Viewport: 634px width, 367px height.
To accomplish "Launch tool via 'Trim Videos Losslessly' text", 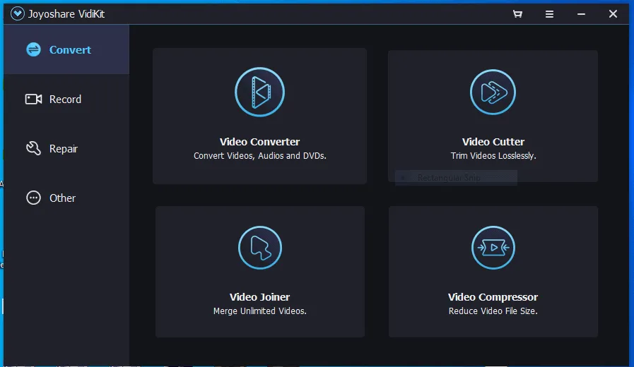I will [x=493, y=156].
